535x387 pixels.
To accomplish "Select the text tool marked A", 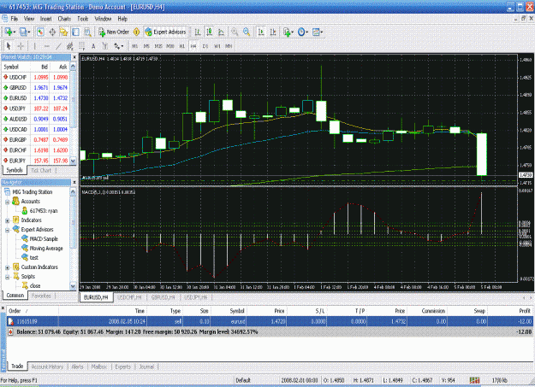I will click(x=93, y=46).
